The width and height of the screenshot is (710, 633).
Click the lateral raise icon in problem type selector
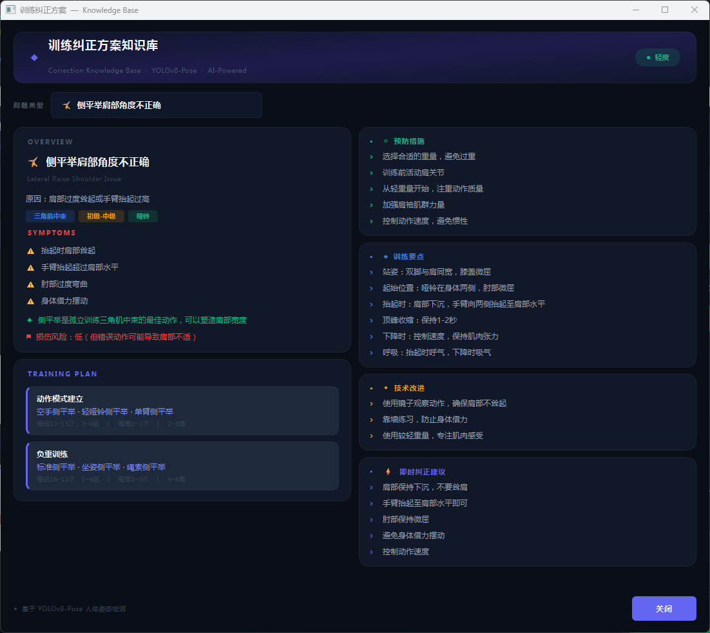click(66, 105)
